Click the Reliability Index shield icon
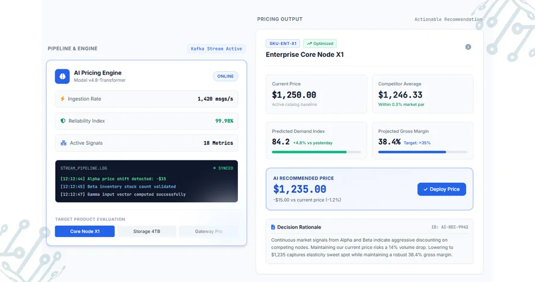 [63, 121]
